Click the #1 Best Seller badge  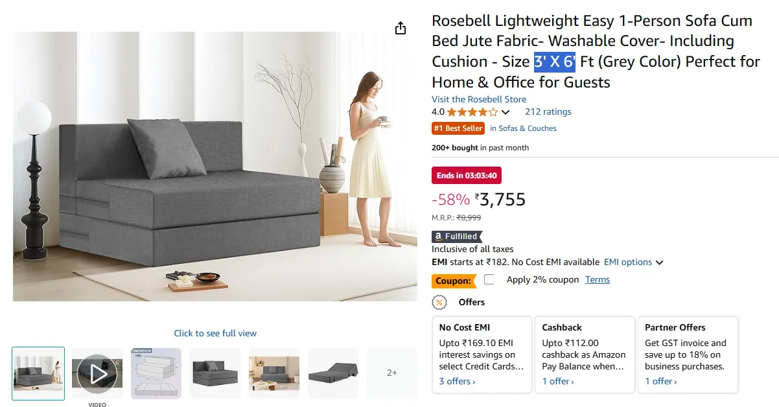pos(458,128)
